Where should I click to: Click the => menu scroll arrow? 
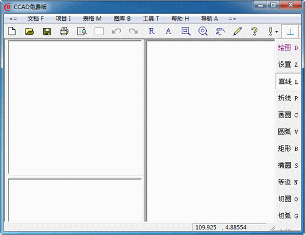point(232,19)
